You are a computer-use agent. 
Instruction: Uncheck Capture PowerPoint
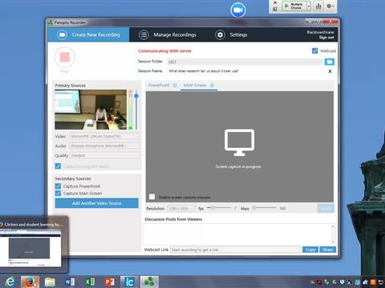[58, 186]
